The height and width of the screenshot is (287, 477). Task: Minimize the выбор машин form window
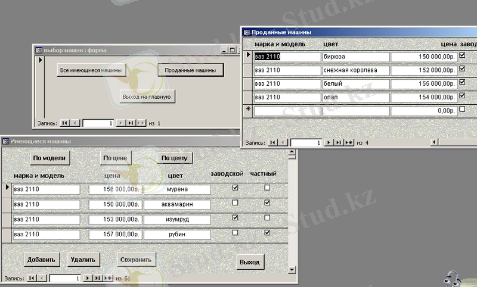[224, 51]
